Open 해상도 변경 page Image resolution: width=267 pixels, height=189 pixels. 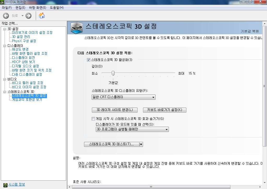[x=20, y=49]
